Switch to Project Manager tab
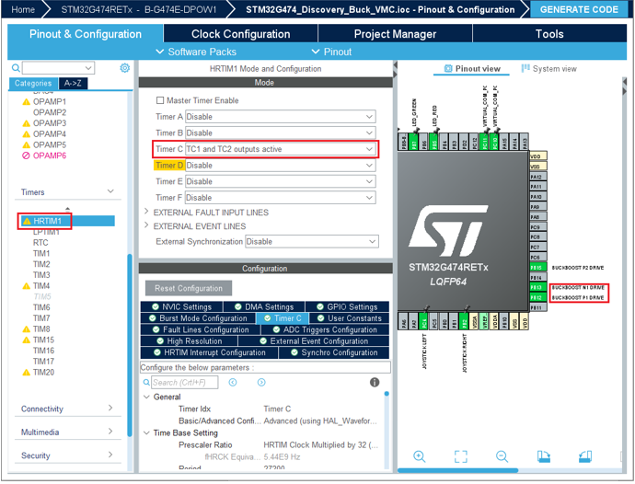The image size is (635, 484). pos(395,34)
